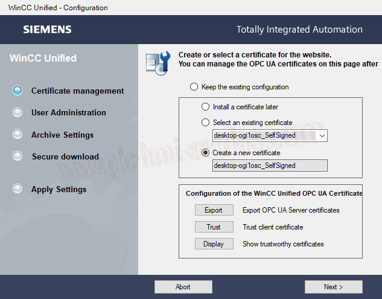
Task: Select Keep the existing configuration option
Action: click(x=194, y=87)
